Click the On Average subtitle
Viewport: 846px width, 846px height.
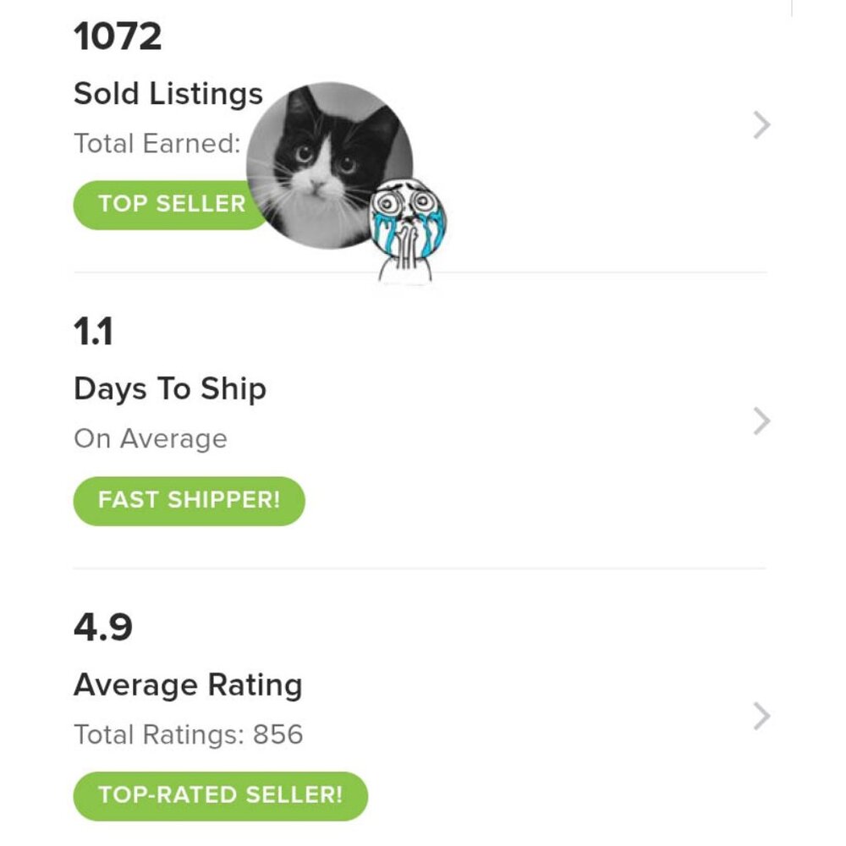click(151, 438)
